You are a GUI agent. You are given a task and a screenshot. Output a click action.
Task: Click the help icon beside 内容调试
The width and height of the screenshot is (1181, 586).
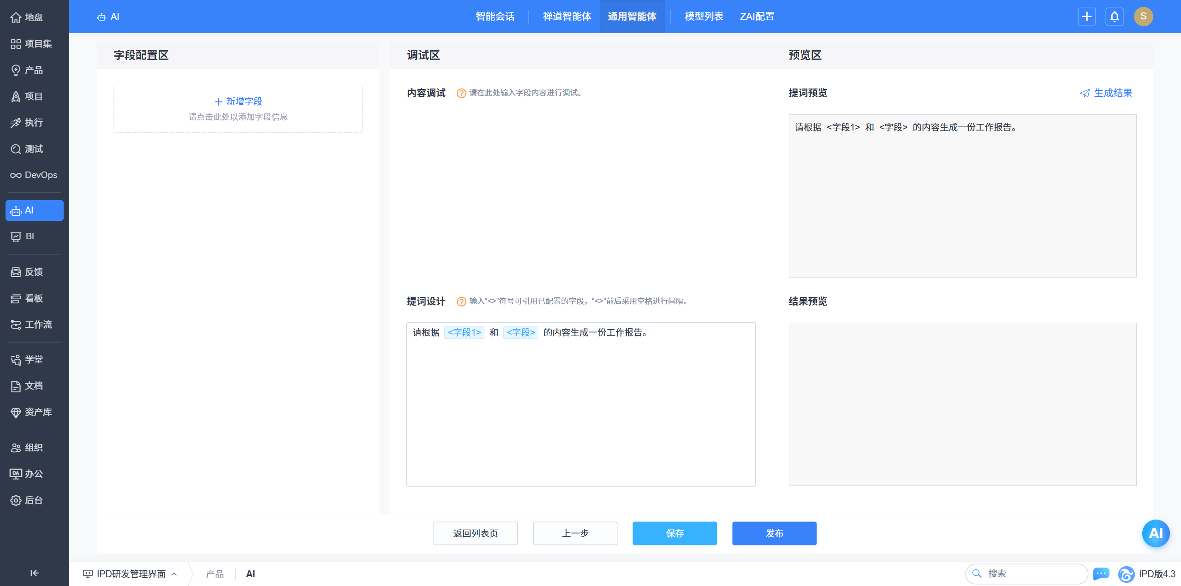click(461, 93)
